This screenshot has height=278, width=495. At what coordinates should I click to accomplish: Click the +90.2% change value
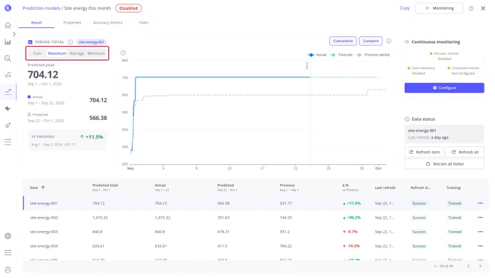click(x=351, y=217)
